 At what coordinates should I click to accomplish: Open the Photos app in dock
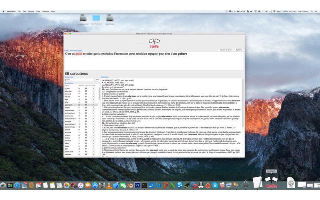[x=66, y=185]
